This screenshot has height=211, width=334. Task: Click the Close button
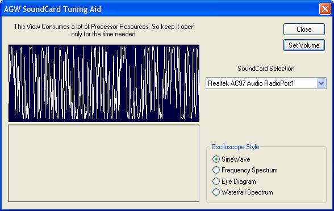[304, 29]
